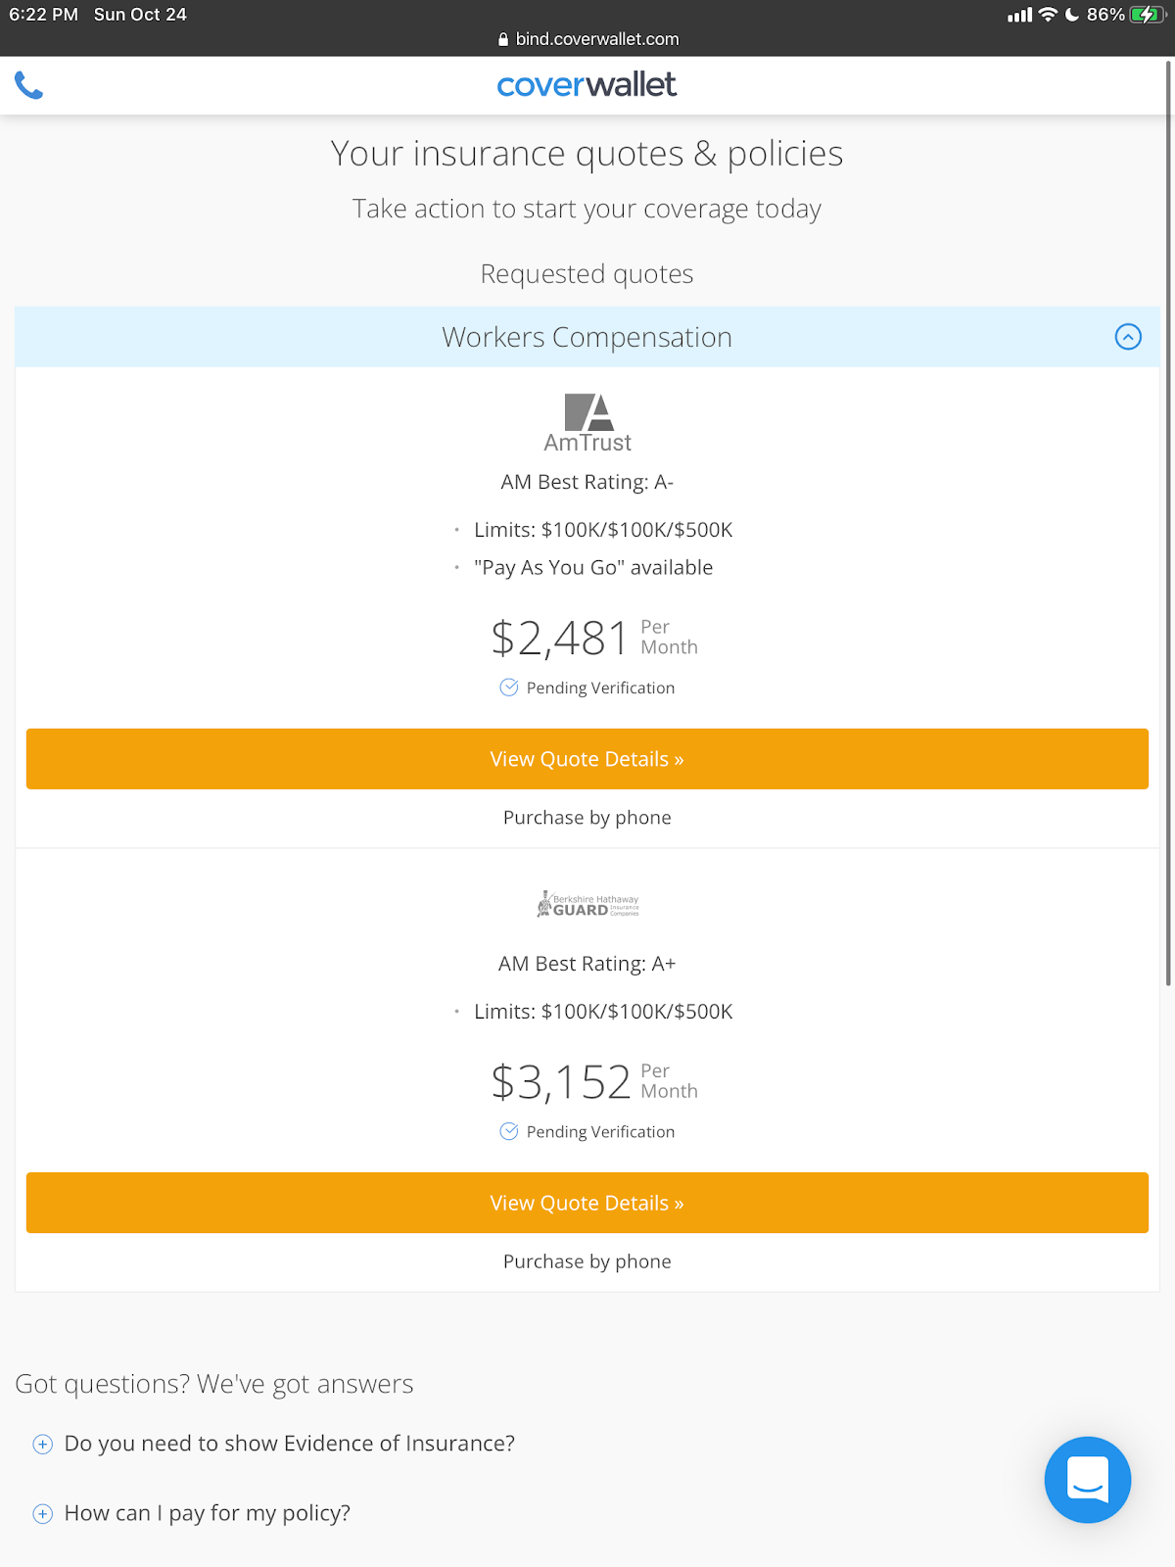Click GUARD Pending Verification check icon
The height and width of the screenshot is (1567, 1175).
click(x=509, y=1131)
